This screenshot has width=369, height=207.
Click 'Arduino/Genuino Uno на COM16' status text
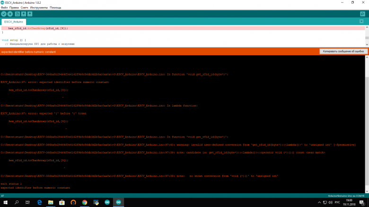click(x=346, y=196)
